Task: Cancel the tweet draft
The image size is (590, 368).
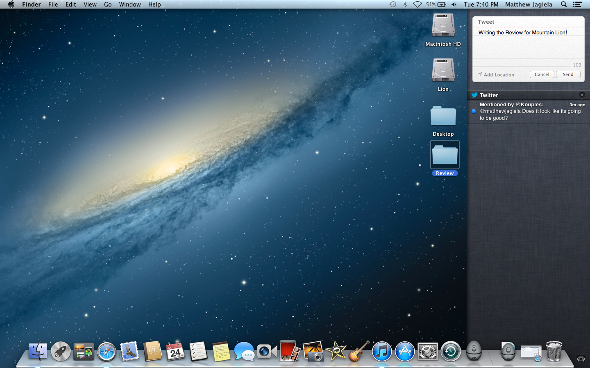Action: (x=542, y=74)
